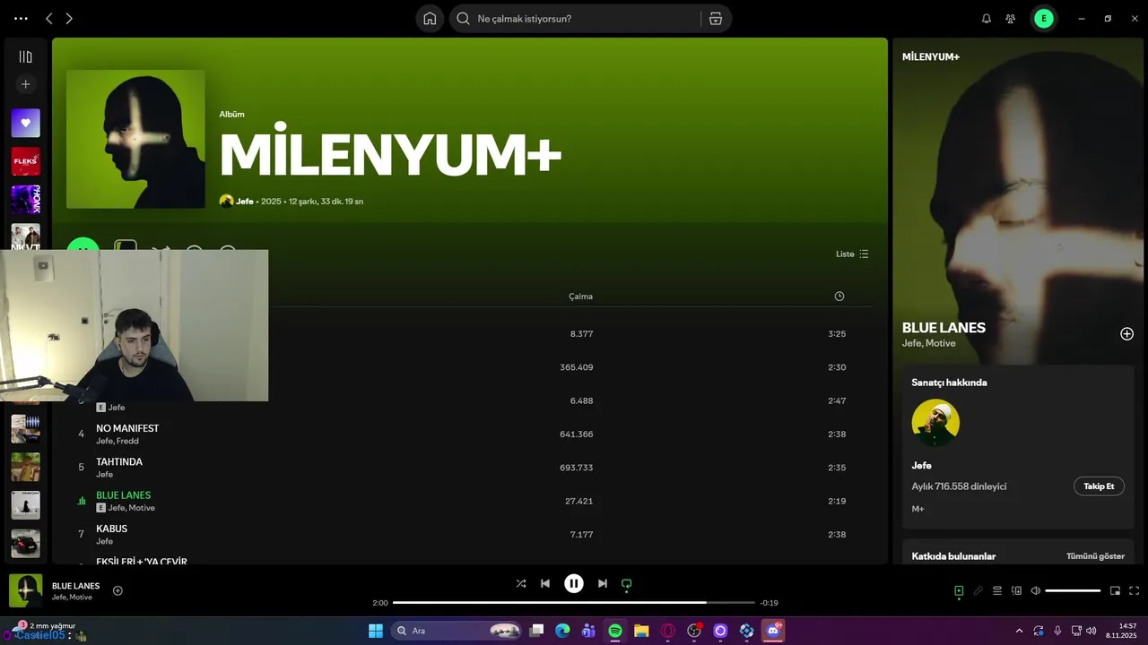Open the three-dot app menu
This screenshot has width=1148, height=645.
coord(21,19)
